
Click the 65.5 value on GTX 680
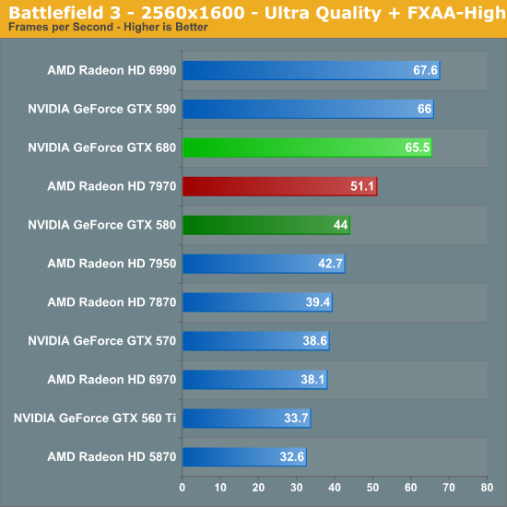click(417, 147)
